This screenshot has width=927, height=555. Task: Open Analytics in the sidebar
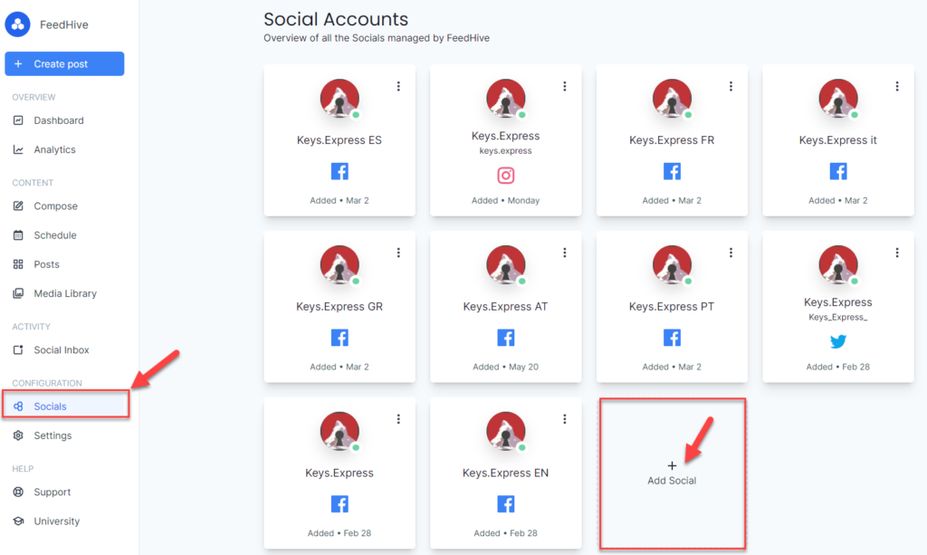coord(54,149)
